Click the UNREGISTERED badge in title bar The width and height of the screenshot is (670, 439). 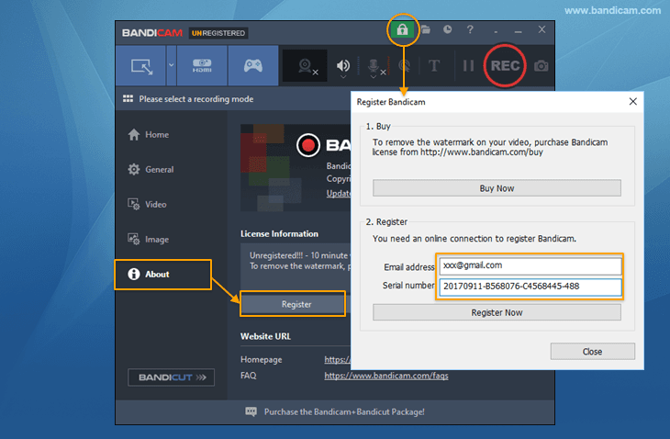coord(218,33)
